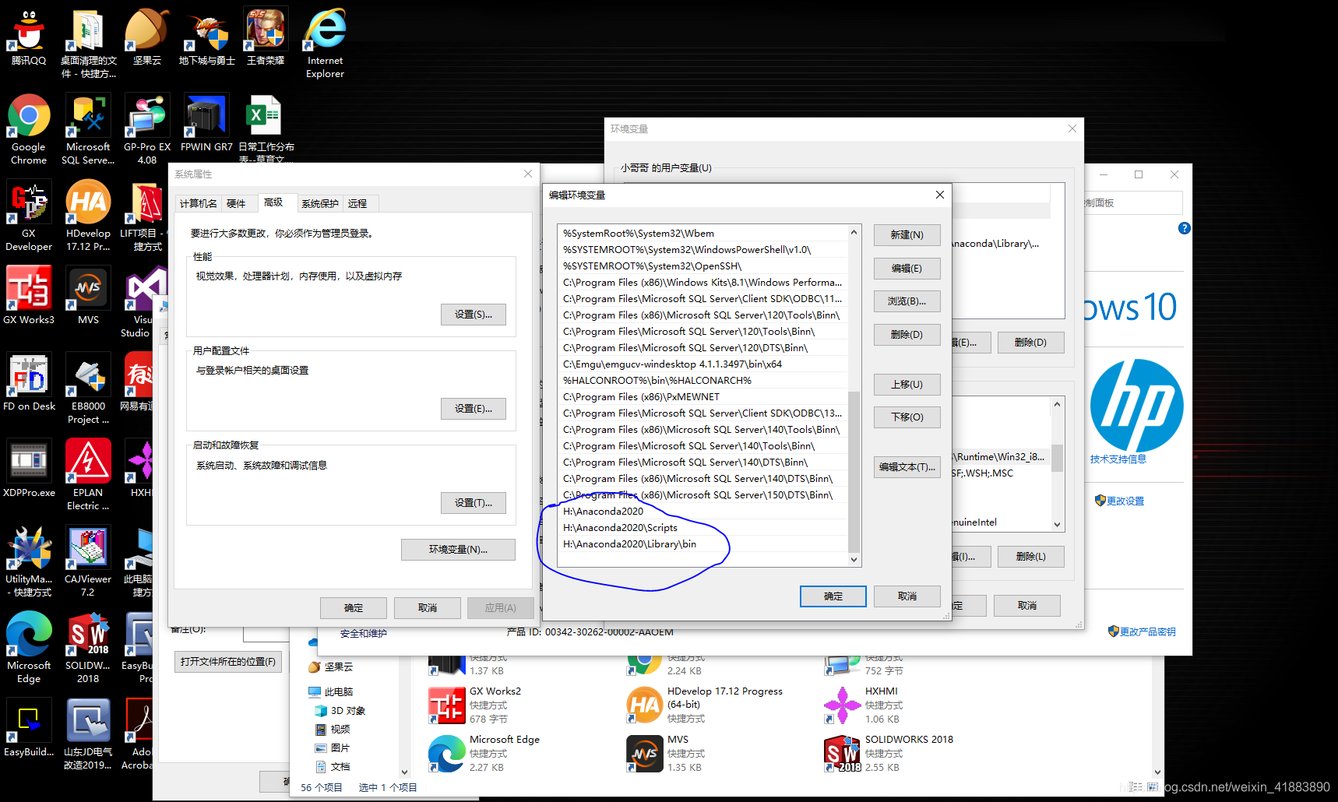Open the Tencent QQ desktop icon
Viewport: 1338px width, 802px height.
tap(29, 37)
